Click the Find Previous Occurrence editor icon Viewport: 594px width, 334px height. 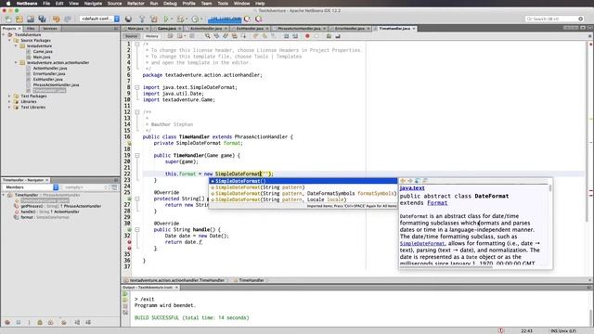click(x=216, y=36)
